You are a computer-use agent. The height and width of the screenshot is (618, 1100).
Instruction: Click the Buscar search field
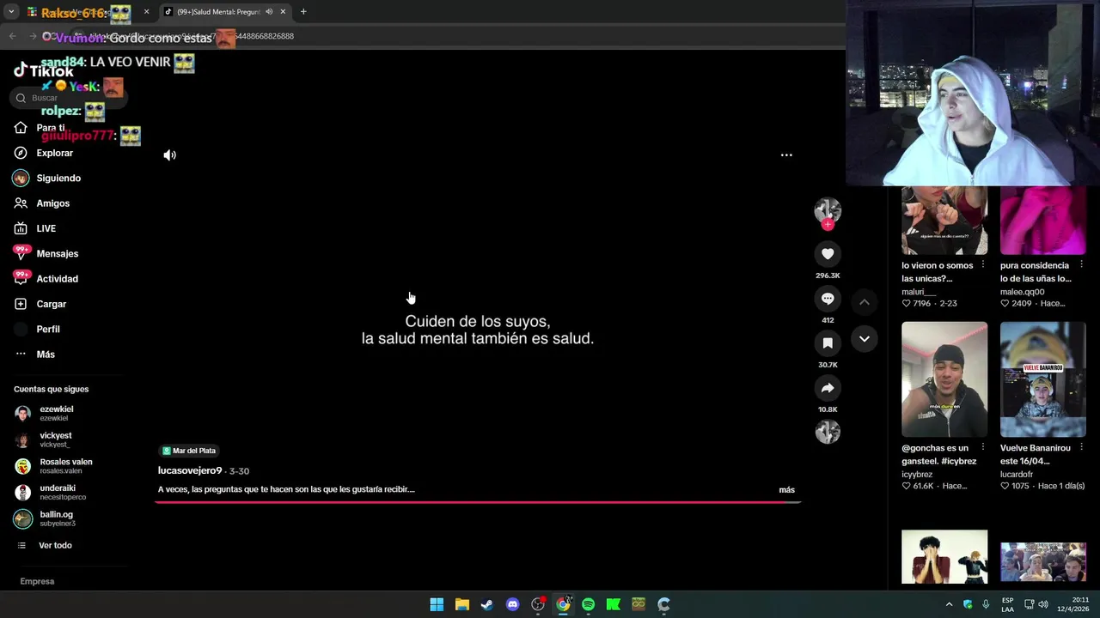(x=69, y=98)
